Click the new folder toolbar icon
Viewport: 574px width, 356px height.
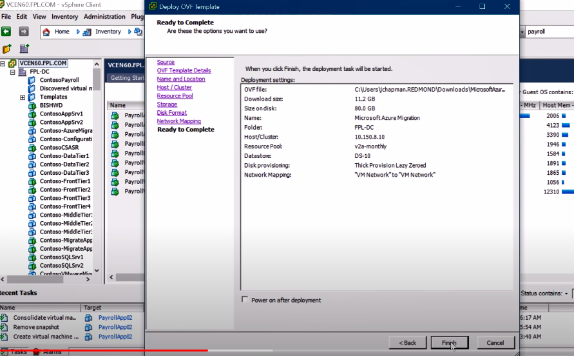coord(6,48)
